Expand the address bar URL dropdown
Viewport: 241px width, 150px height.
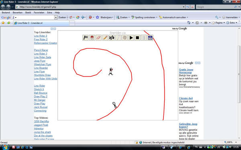pos(184,7)
